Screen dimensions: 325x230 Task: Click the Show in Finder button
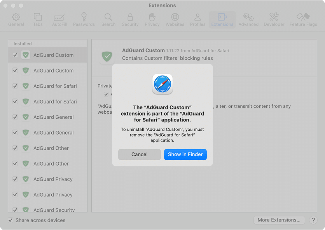coord(185,154)
